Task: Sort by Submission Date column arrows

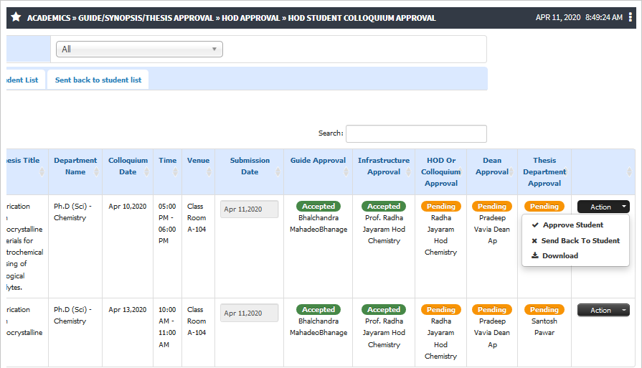Action: coord(278,172)
